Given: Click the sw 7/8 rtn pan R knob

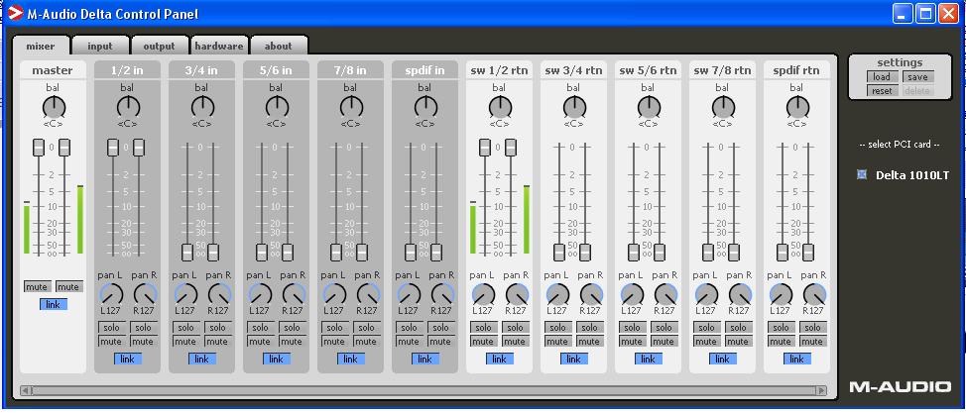Looking at the screenshot, I should 740,294.
